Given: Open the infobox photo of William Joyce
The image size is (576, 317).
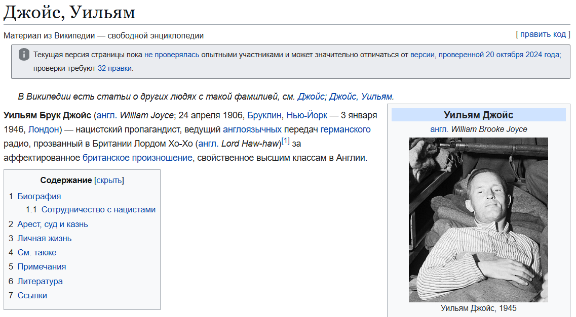Looking at the screenshot, I should coord(478,220).
